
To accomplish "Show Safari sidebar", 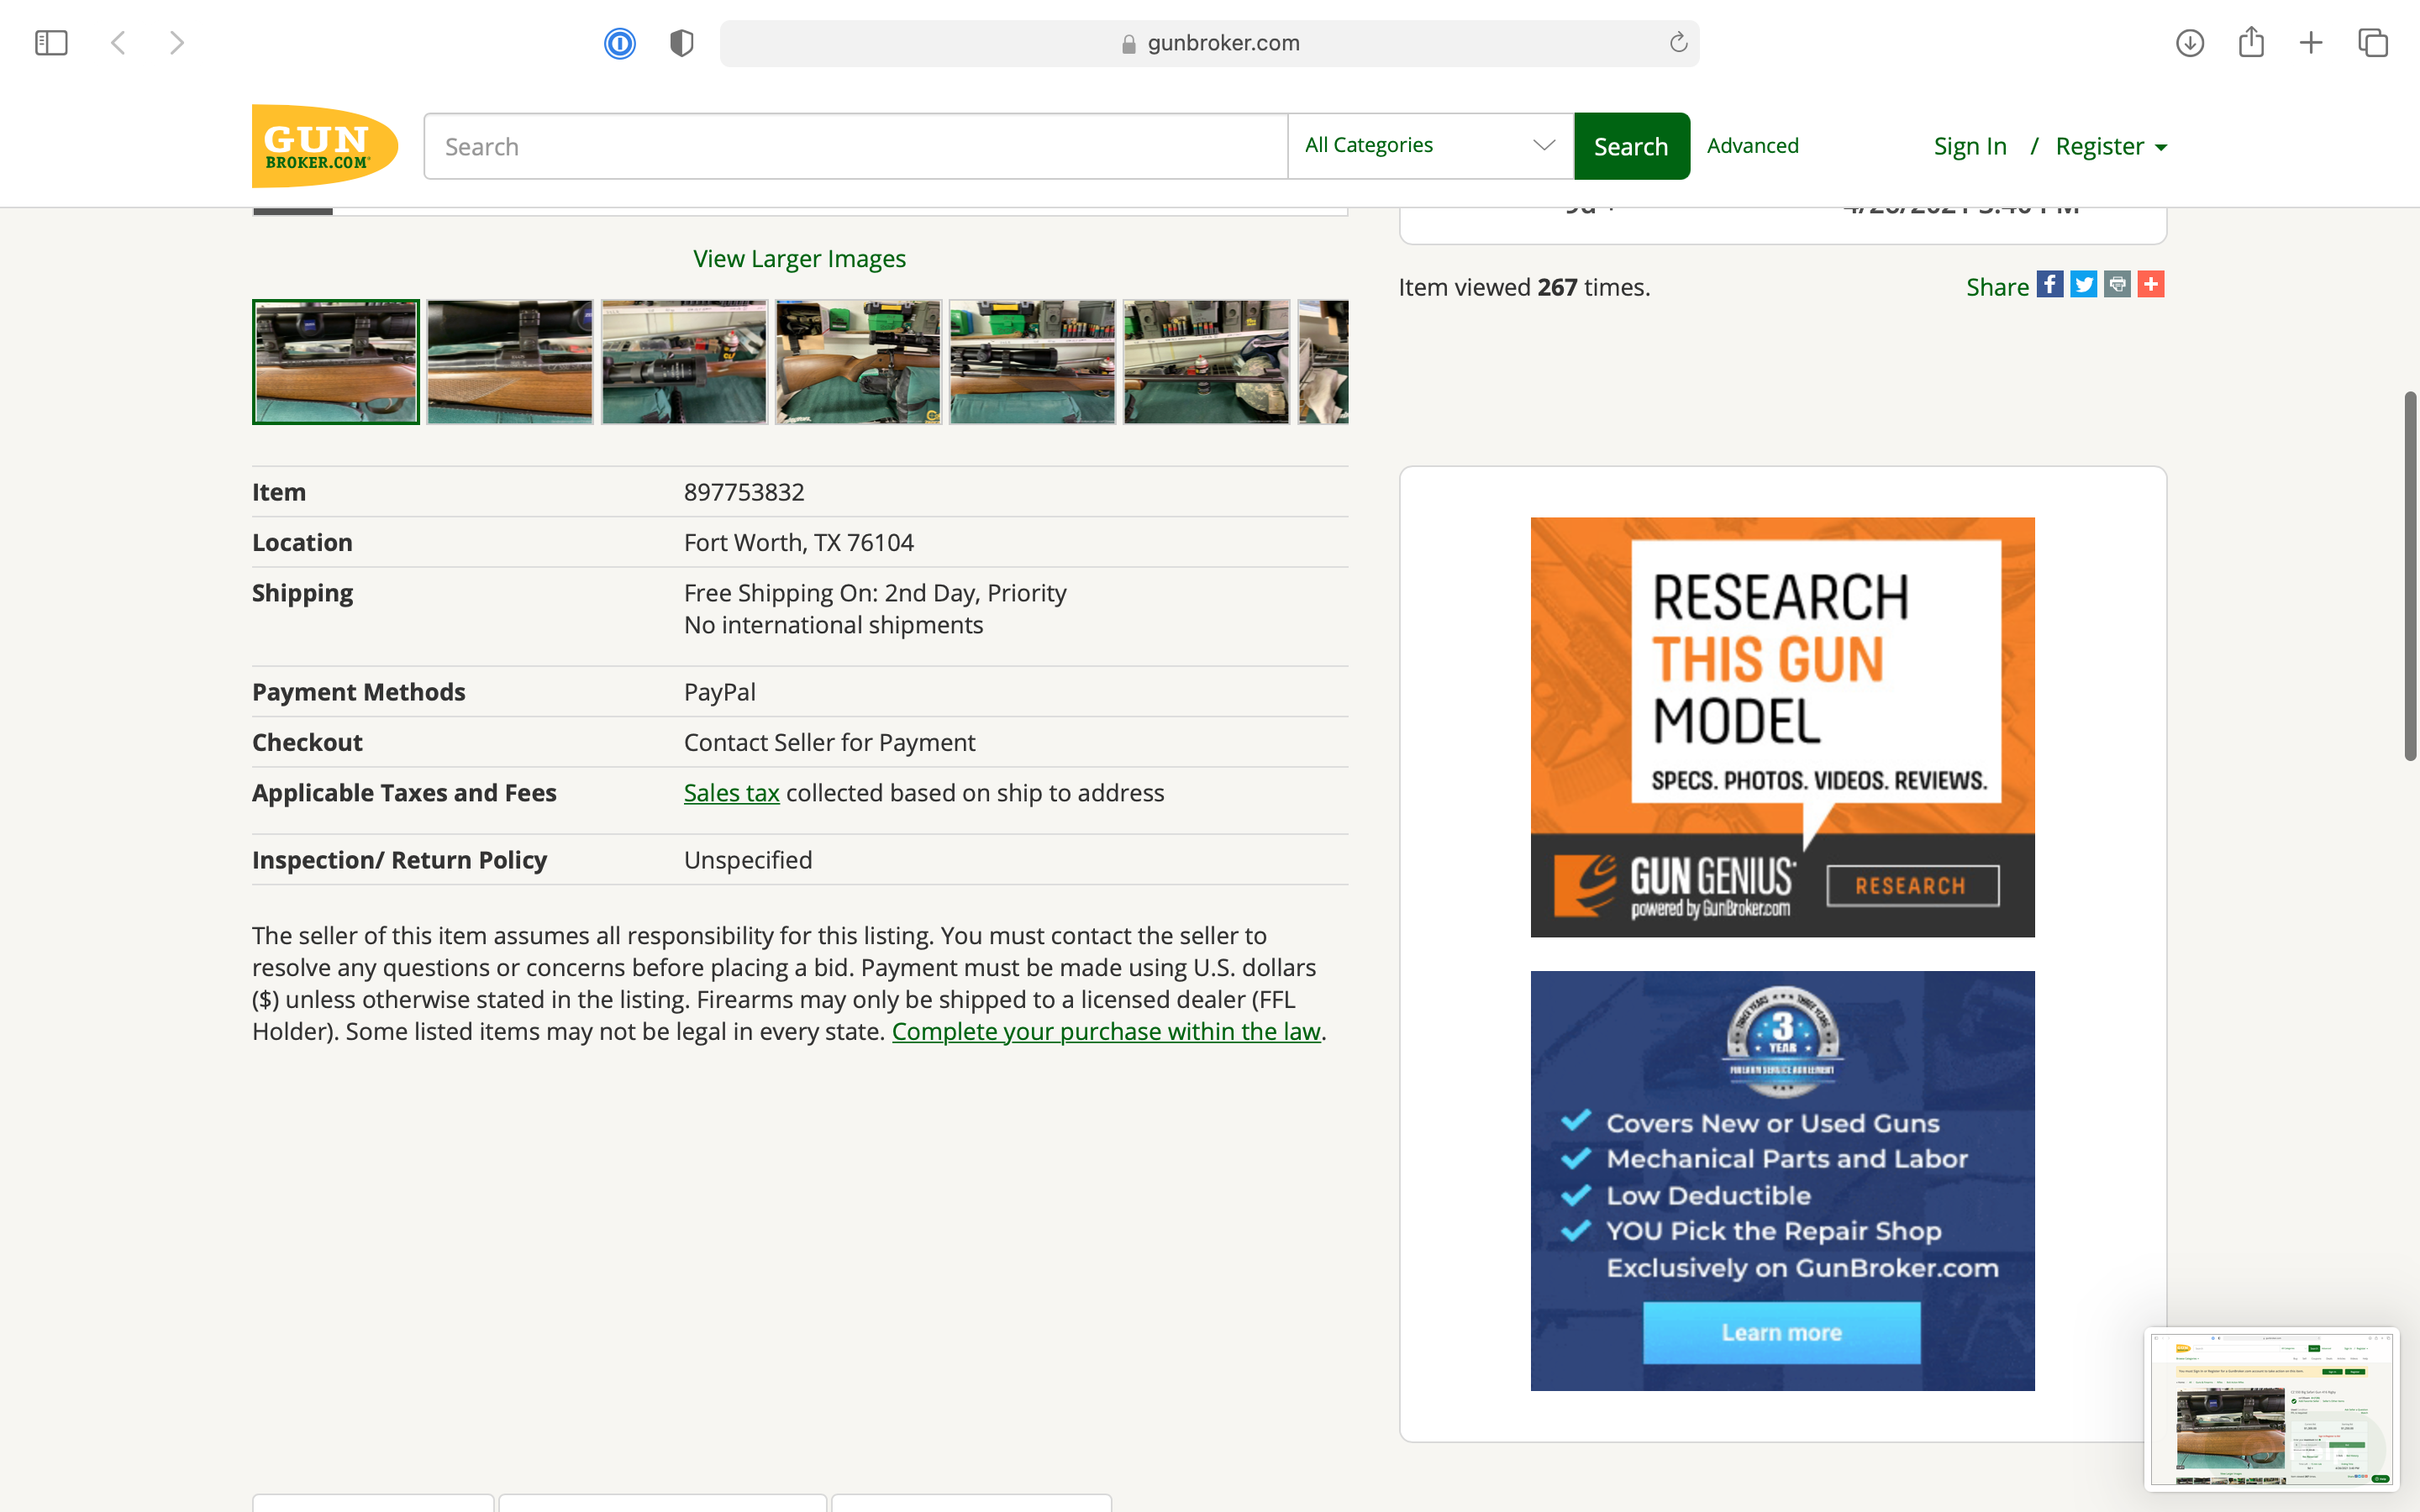I will point(51,43).
